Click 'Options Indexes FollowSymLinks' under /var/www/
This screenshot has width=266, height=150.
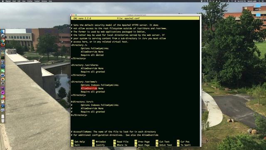coord(100,85)
